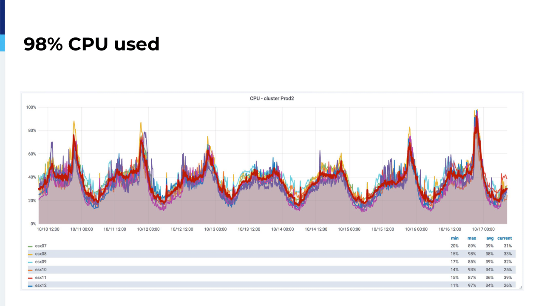Toggle visibility of the esx07 series
The width and height of the screenshot is (544, 306).
pos(40,246)
